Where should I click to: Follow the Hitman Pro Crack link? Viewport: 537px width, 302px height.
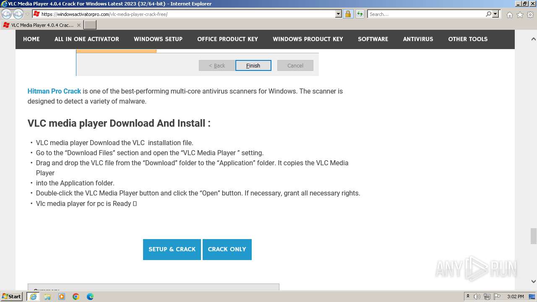[54, 91]
